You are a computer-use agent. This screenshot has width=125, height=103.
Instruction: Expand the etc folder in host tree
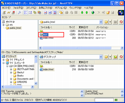(3, 25)
